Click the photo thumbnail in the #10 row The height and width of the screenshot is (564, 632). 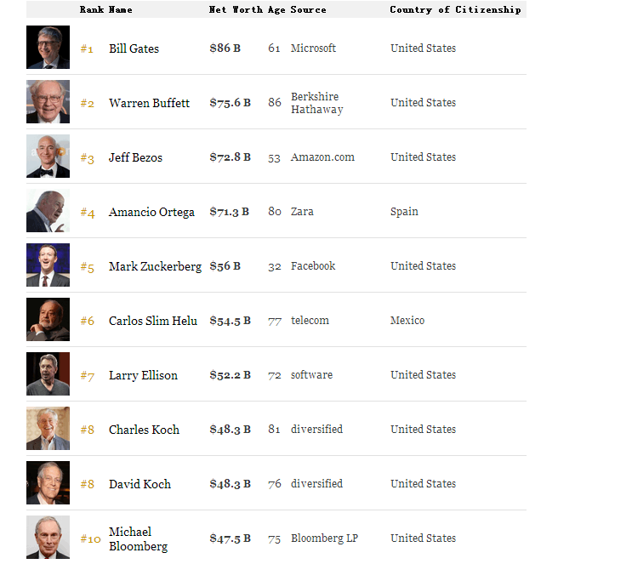(x=48, y=538)
